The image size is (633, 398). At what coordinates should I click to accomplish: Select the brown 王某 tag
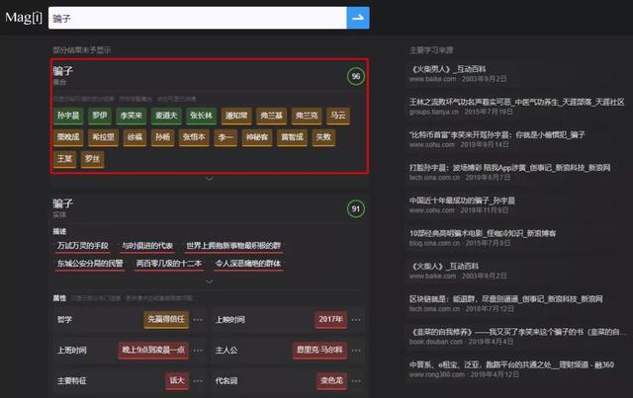(x=65, y=159)
